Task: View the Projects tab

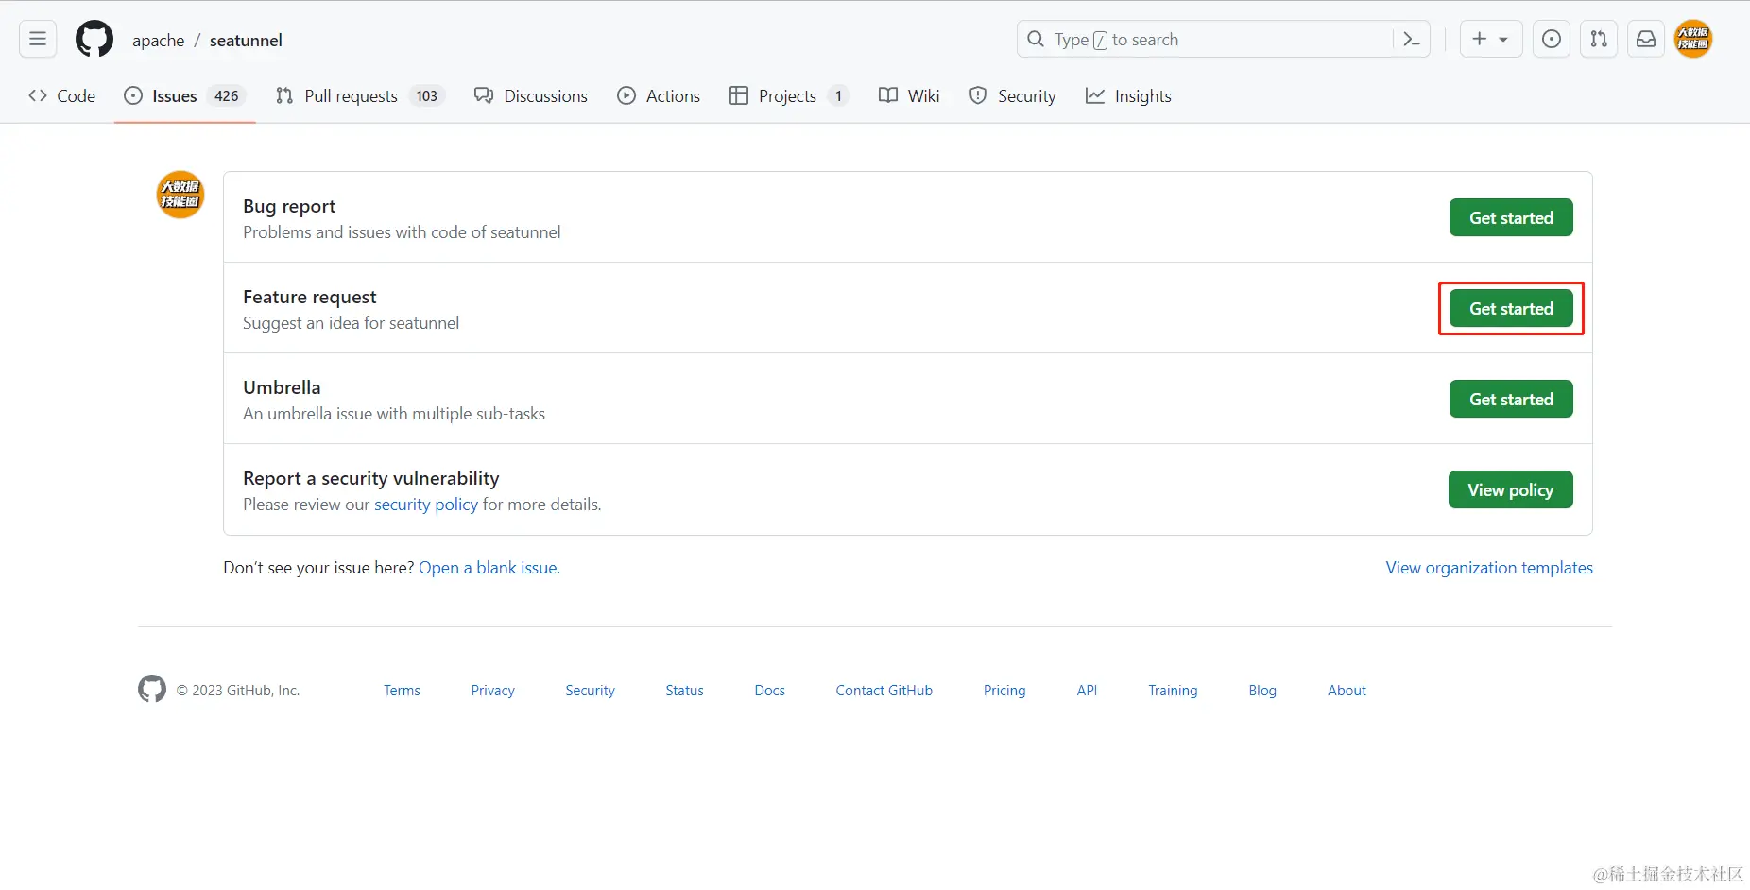Action: (789, 95)
